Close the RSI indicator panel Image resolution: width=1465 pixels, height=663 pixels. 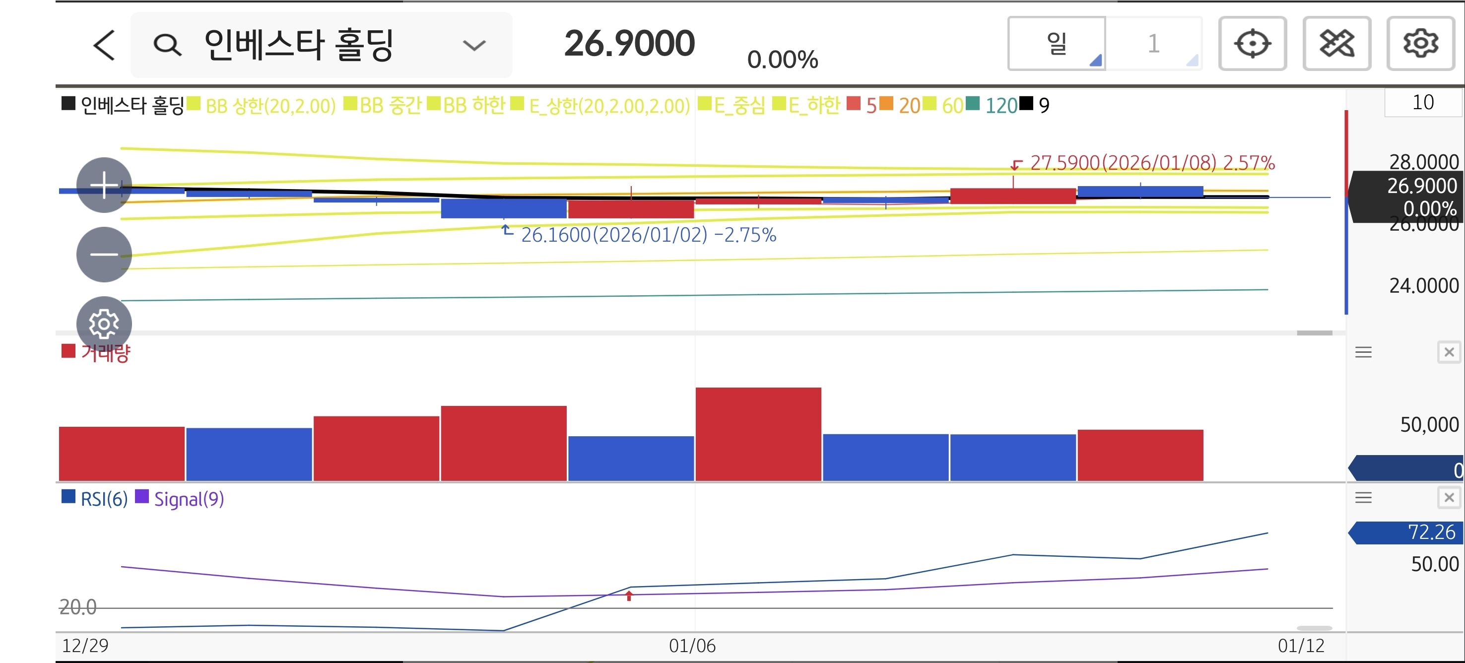click(x=1449, y=498)
